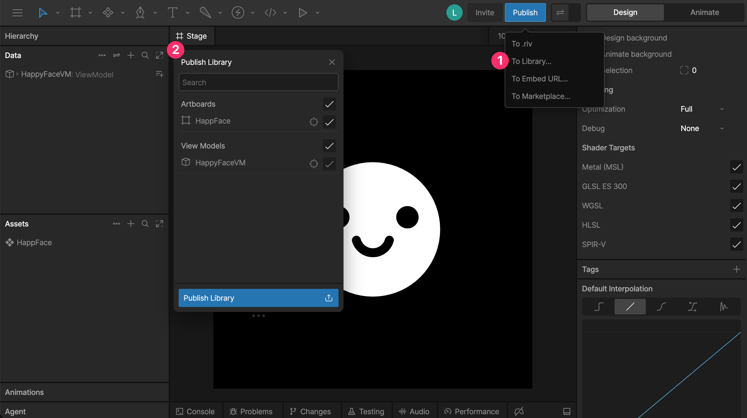Select the Stage tab
This screenshot has width=747, height=418.
click(192, 36)
